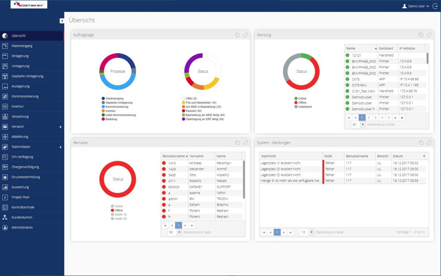Click the Kontrollzentrale sidebar icon
The image size is (441, 276).
(5, 207)
